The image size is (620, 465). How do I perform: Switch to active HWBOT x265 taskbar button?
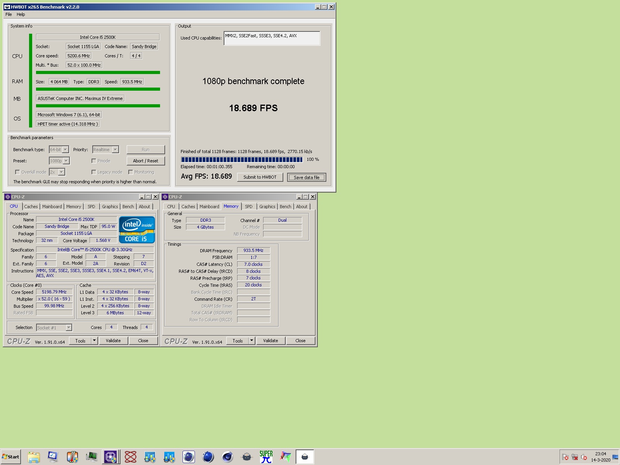(x=305, y=457)
